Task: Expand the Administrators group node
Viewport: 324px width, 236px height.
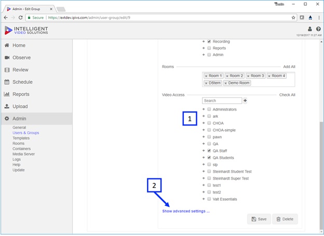Action: (x=204, y=109)
